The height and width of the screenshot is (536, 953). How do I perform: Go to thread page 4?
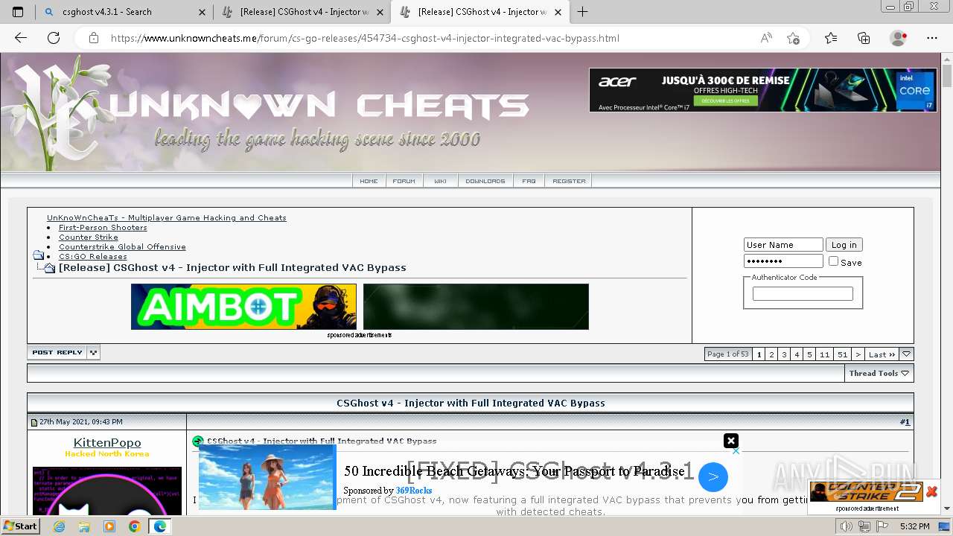pos(797,354)
